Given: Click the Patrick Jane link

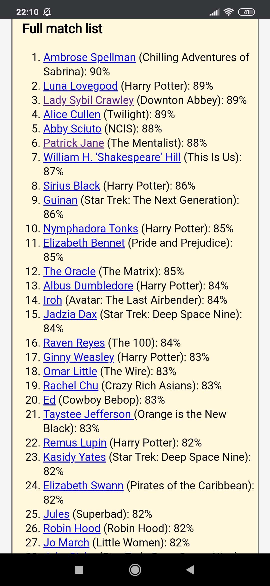Looking at the screenshot, I should [74, 143].
